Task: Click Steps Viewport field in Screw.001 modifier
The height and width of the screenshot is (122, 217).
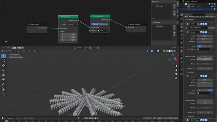Action: click(x=204, y=101)
